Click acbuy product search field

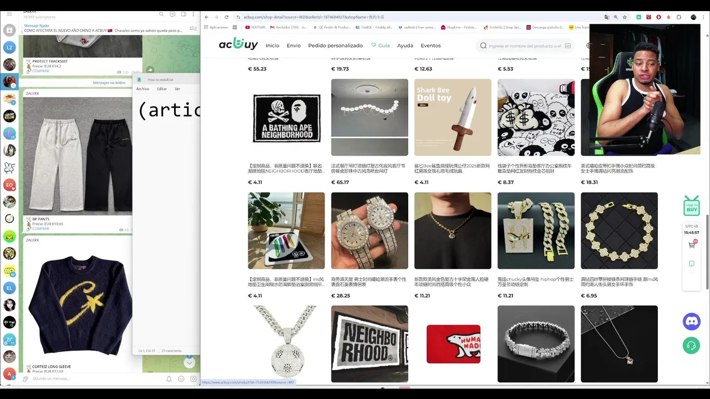[x=524, y=46]
